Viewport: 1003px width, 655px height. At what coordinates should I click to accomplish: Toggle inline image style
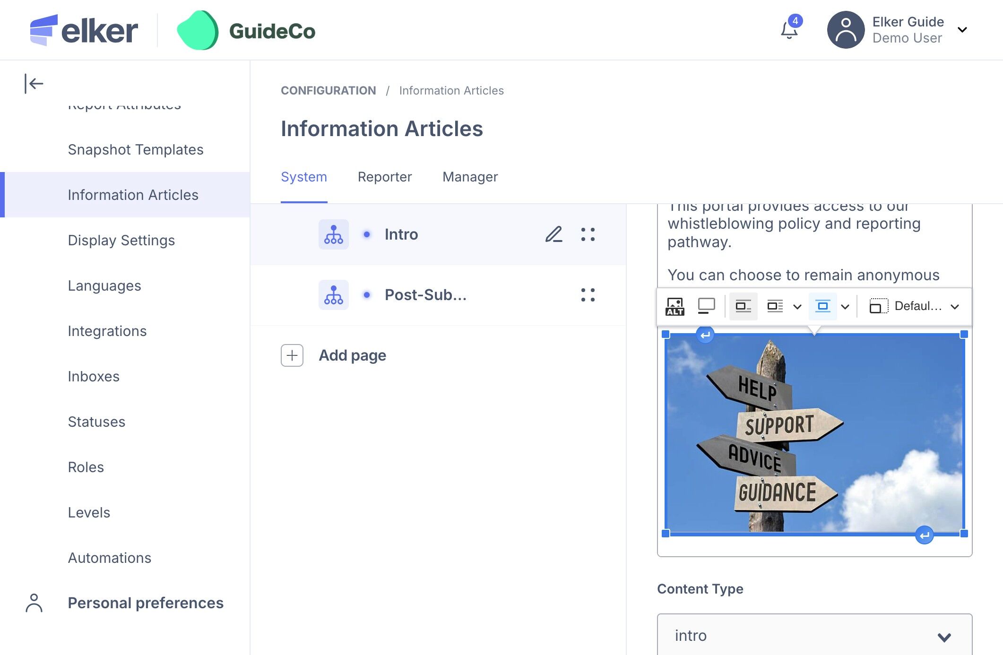(743, 306)
